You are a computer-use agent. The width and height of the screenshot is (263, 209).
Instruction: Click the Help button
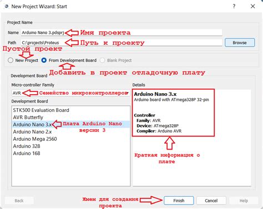[244, 201]
